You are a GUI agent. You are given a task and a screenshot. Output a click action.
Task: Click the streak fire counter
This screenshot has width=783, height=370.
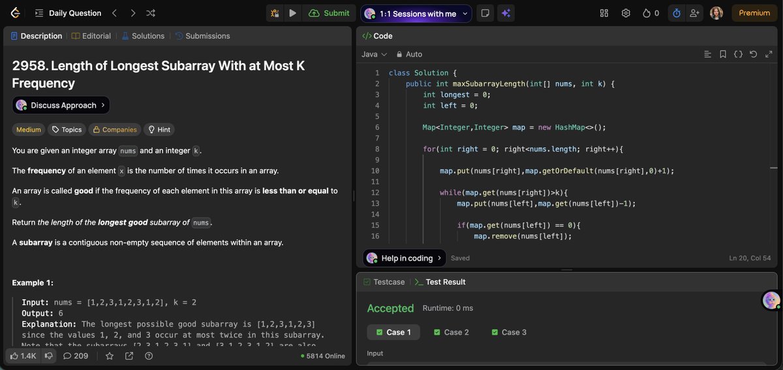[x=651, y=13]
